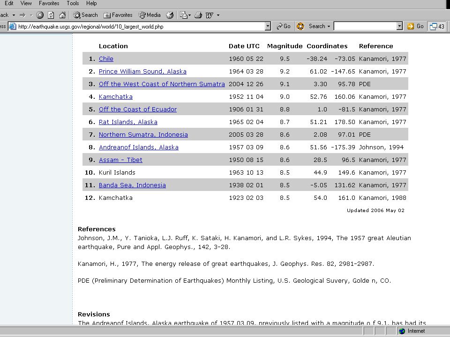Click the date 2004 12 26 cell
450x337 pixels.
[x=246, y=84]
